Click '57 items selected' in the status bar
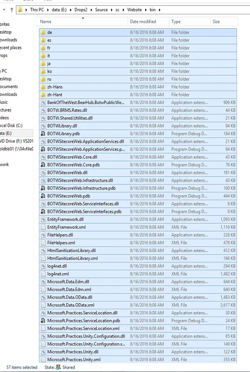This screenshot has height=372, width=250. tap(22, 367)
